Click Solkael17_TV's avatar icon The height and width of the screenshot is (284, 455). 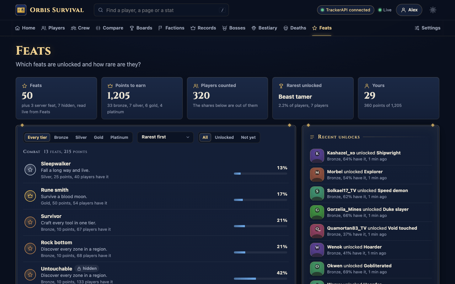click(x=317, y=193)
